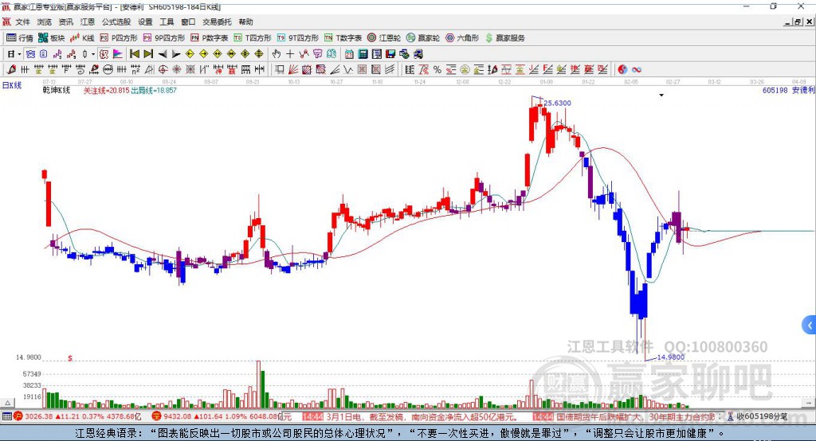Click the red-blue yin-yang icon
Viewport: 816px width, 441px height.
[x=622, y=69]
